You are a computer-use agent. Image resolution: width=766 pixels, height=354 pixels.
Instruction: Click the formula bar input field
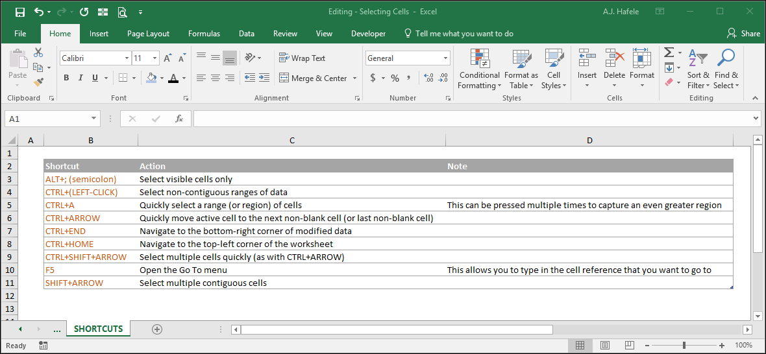473,119
